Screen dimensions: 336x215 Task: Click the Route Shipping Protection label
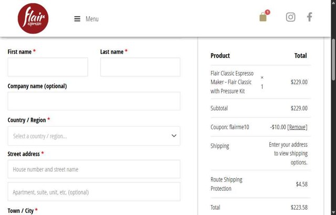pyautogui.click(x=226, y=184)
